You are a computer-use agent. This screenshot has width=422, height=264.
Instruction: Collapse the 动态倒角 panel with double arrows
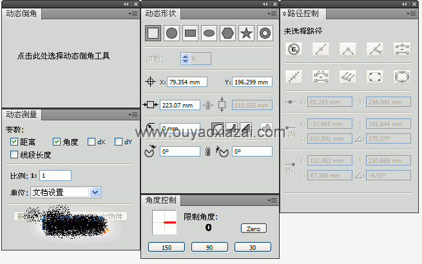126,4
